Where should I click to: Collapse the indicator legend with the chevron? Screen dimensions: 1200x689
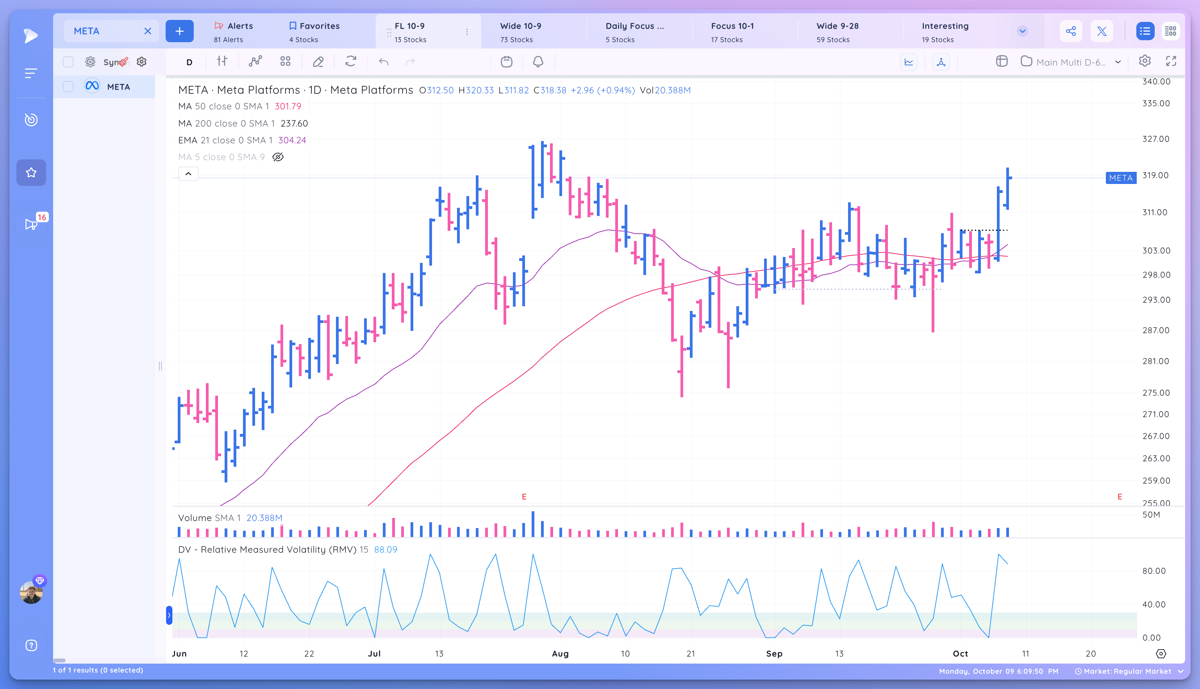pos(188,174)
